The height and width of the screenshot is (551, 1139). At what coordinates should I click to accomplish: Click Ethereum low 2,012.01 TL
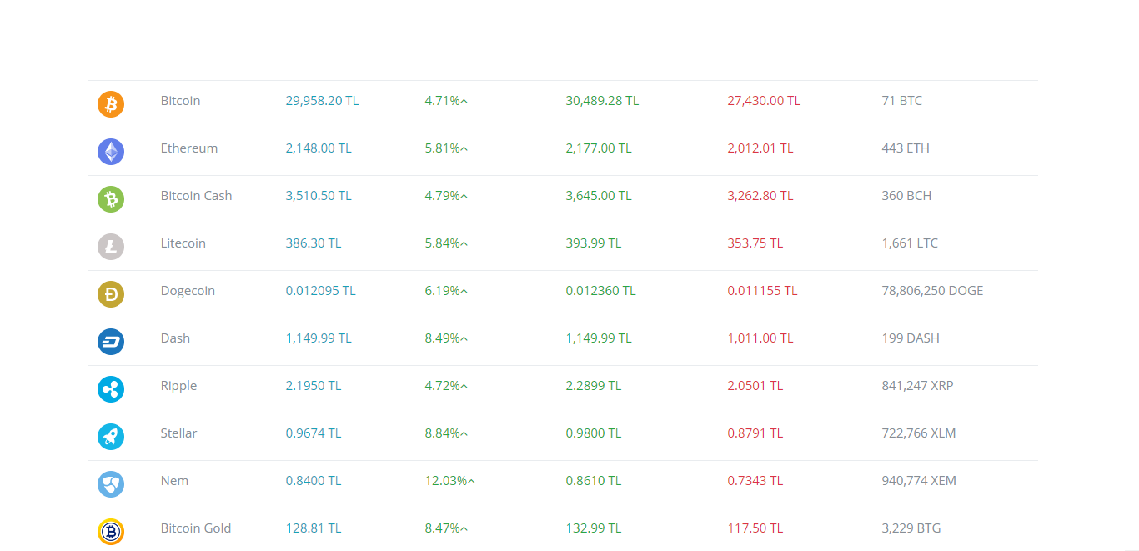pyautogui.click(x=760, y=148)
